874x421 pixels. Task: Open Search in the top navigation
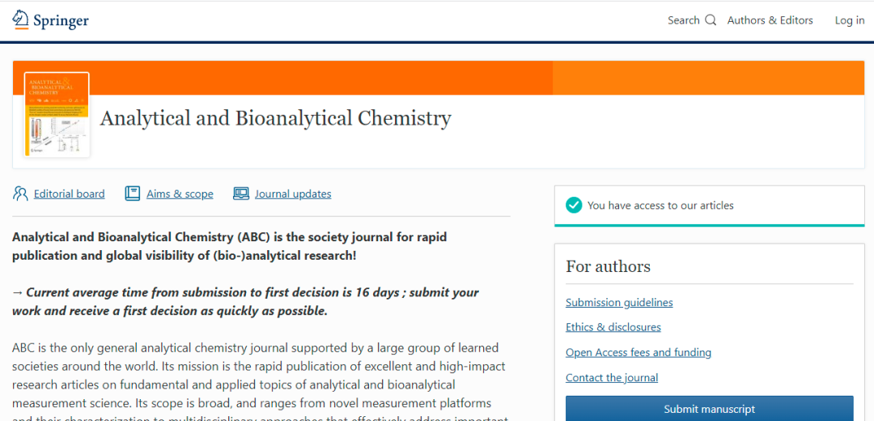pos(684,20)
